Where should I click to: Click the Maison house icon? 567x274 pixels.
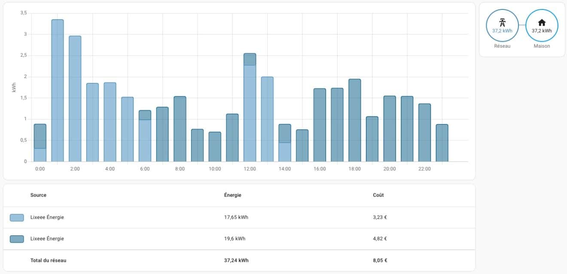542,22
